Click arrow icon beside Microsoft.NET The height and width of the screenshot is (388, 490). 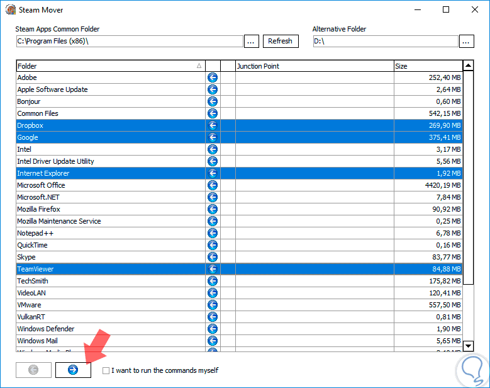213,197
